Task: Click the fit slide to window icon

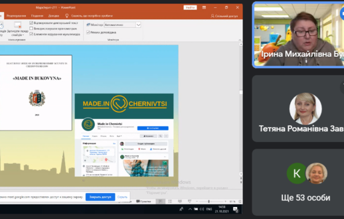Action: 240,202
